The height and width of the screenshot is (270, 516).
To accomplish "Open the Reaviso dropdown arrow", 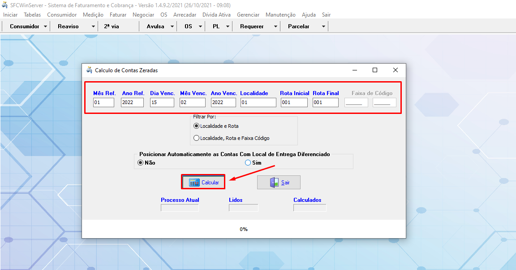I will click(93, 26).
